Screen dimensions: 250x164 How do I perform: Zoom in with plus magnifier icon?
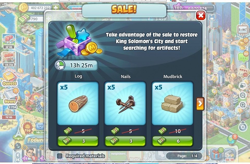pyautogui.click(x=243, y=105)
